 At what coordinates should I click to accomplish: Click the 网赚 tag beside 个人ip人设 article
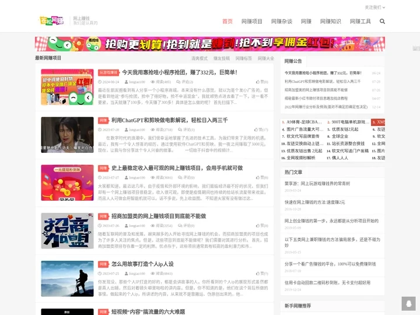(x=103, y=264)
